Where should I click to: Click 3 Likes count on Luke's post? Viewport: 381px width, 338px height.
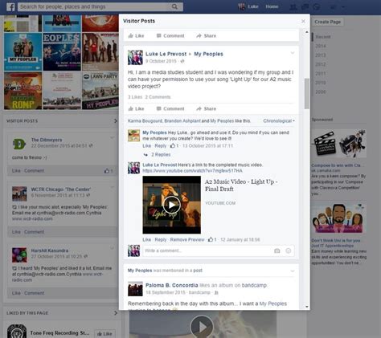pos(135,97)
